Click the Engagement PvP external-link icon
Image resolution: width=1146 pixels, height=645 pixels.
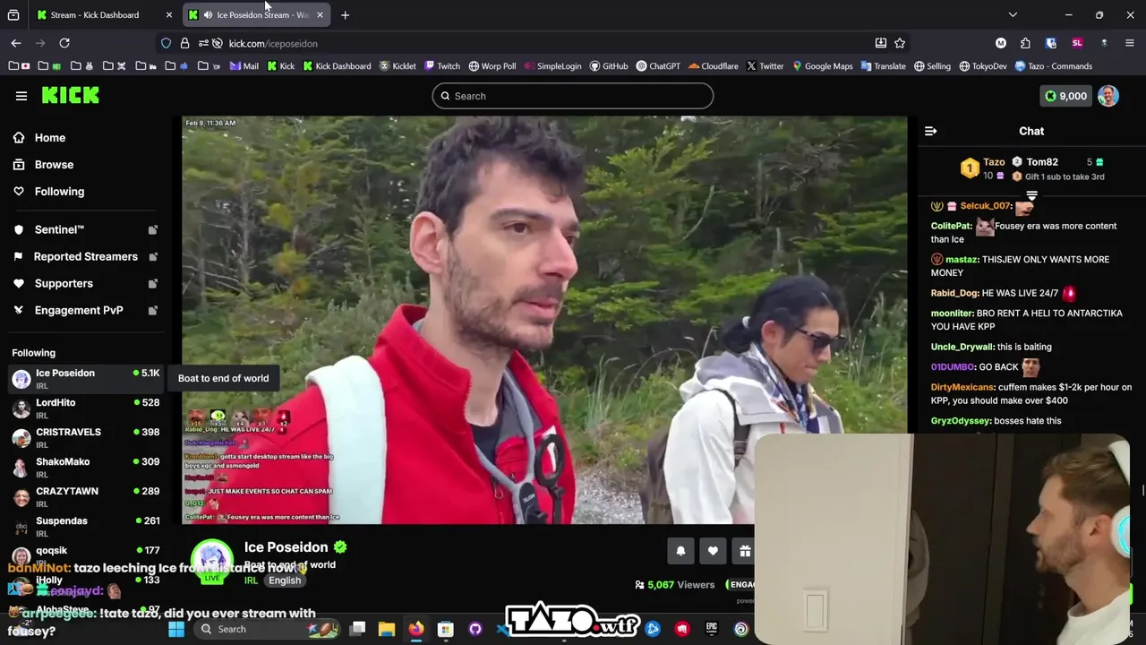[x=152, y=311]
